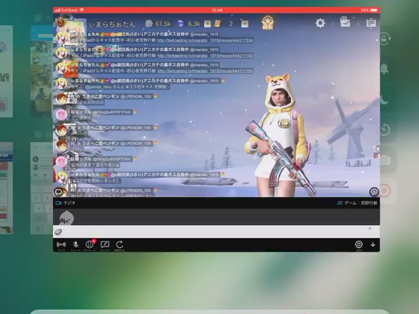Toggle the muted microphone icon

point(76,245)
